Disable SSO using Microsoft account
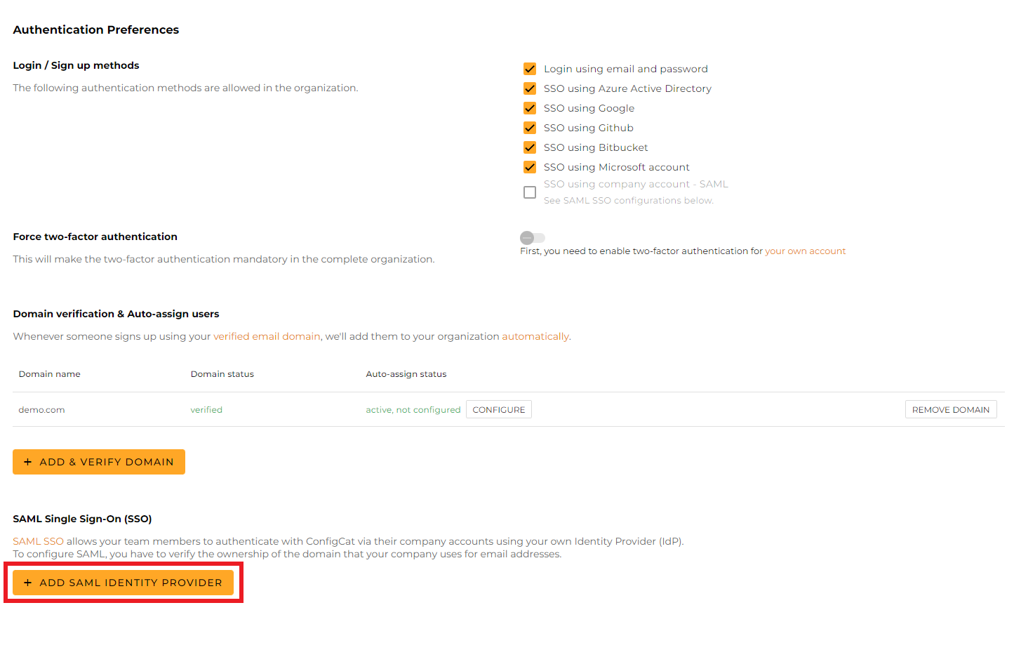Screen dimensions: 1014x650 pyautogui.click(x=529, y=167)
